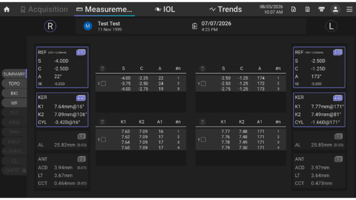
Task: Click exam date 07/07/2026
Action: pyautogui.click(x=216, y=23)
